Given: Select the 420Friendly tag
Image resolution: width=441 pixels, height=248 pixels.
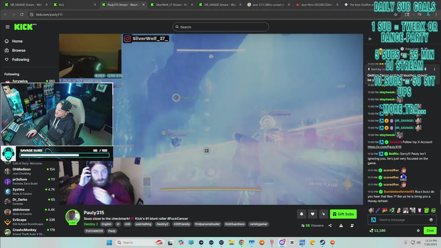Looking at the screenshot, I should point(182,224).
